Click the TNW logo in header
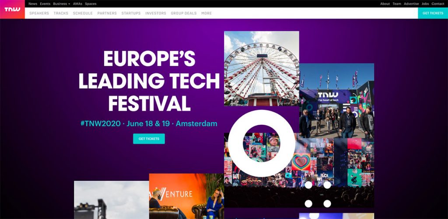Screen dimensions: 448x219 [x=12, y=10]
